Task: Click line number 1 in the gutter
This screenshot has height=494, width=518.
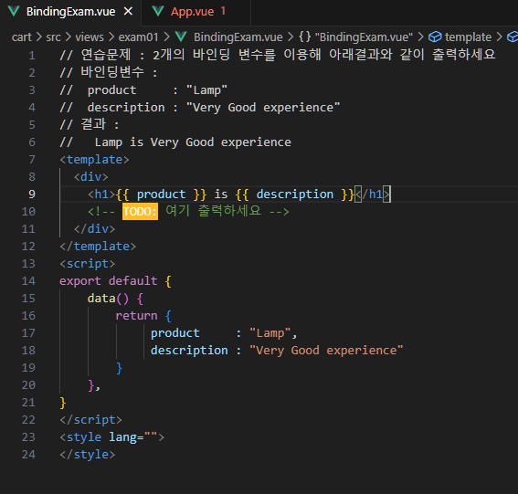Action: pyautogui.click(x=32, y=56)
